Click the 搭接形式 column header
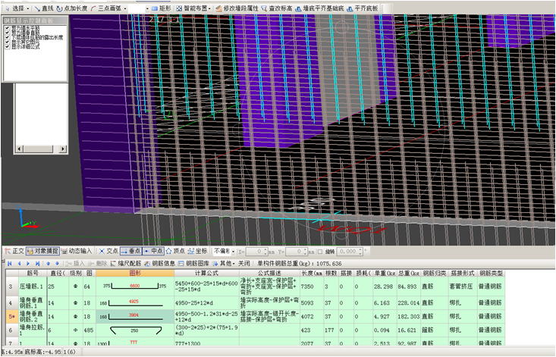Screen dimensions: 556x357 pyautogui.click(x=463, y=273)
